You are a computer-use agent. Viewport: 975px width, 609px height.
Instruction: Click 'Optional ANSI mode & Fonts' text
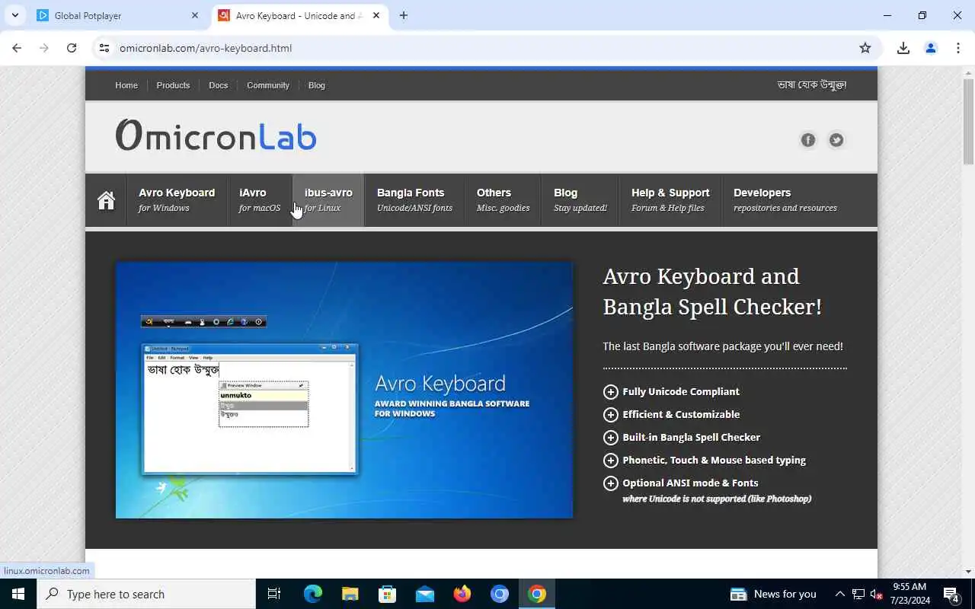point(690,483)
